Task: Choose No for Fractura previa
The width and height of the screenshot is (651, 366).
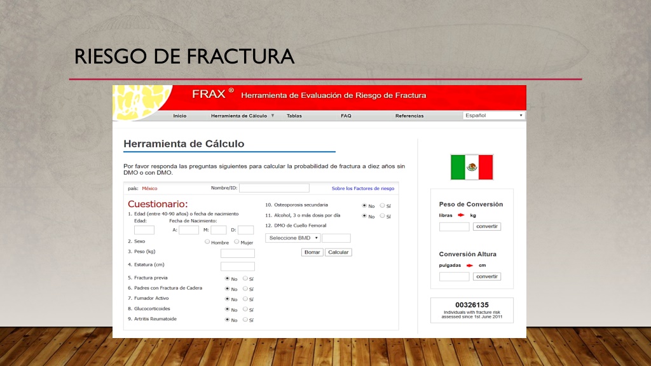Action: [227, 278]
